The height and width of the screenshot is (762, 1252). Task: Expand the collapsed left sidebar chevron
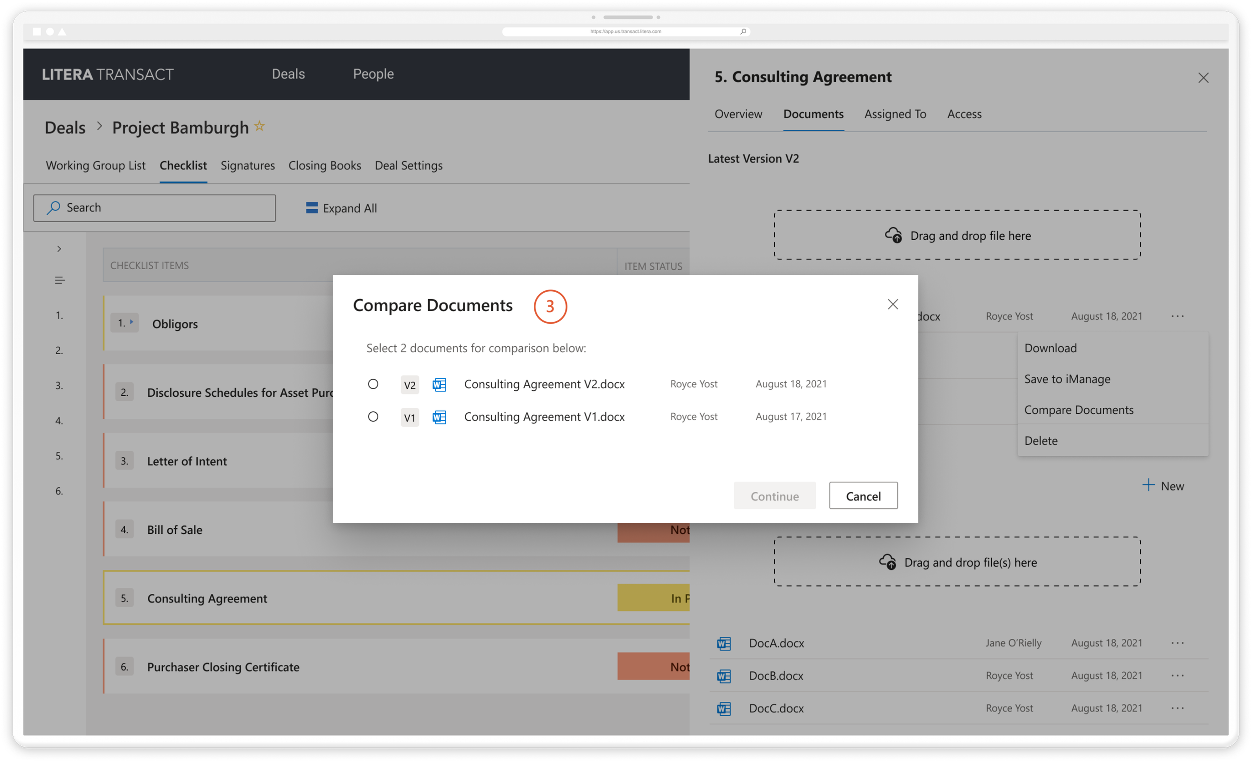(59, 249)
